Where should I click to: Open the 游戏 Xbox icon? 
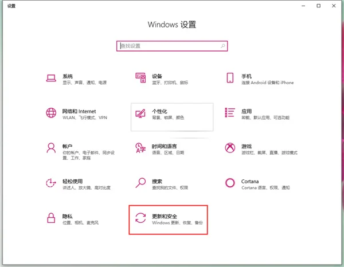[230, 148]
